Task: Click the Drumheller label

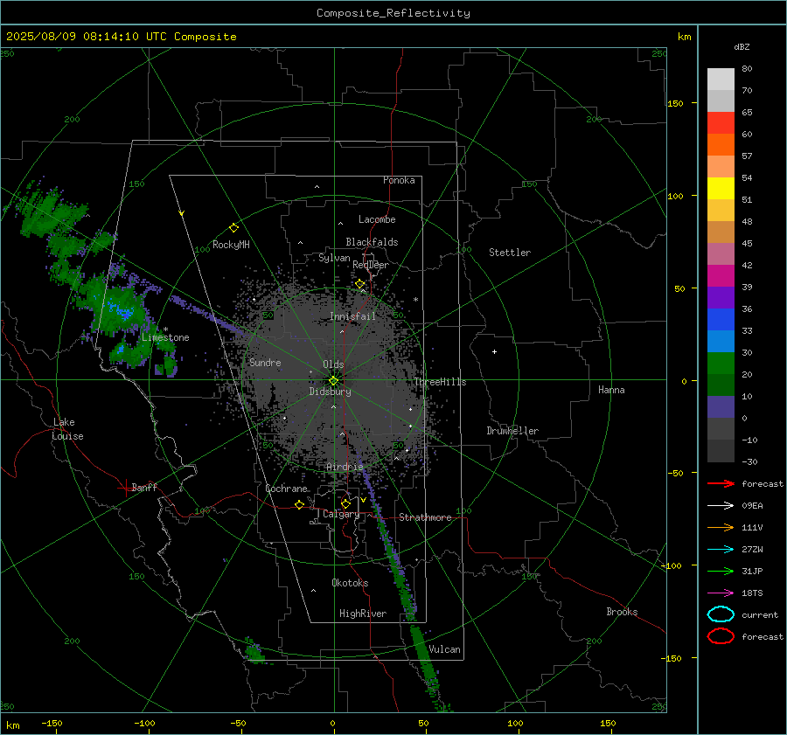Action: (x=512, y=431)
